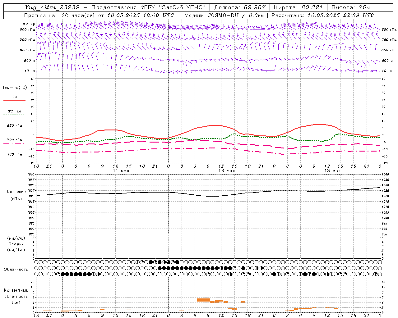Viewport: 398px width, 318px height.
Task: Click the 11 мая date label
Action: tap(121, 171)
